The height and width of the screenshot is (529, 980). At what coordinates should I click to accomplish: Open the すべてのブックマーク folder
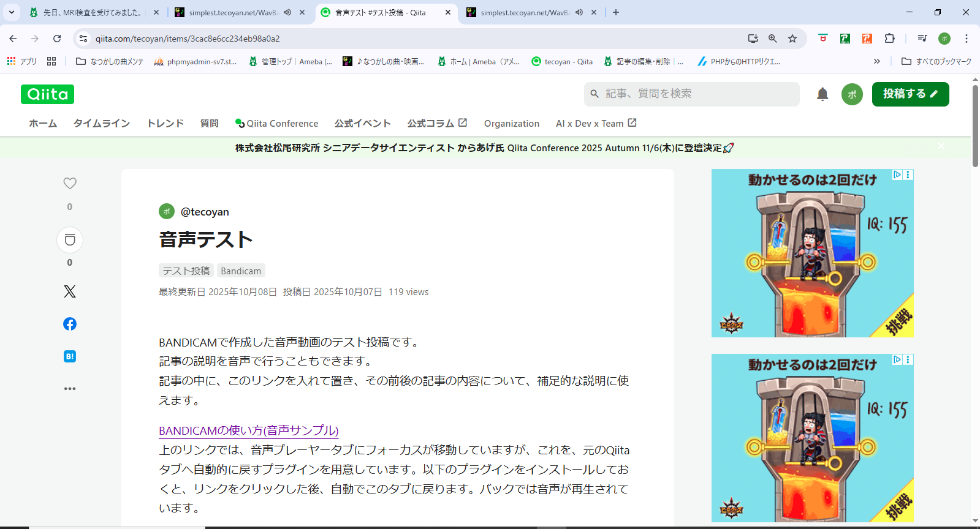click(x=936, y=61)
